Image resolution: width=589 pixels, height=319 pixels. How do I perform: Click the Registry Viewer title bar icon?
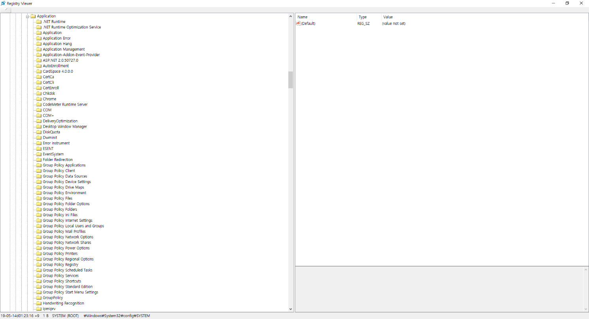pyautogui.click(x=3, y=3)
